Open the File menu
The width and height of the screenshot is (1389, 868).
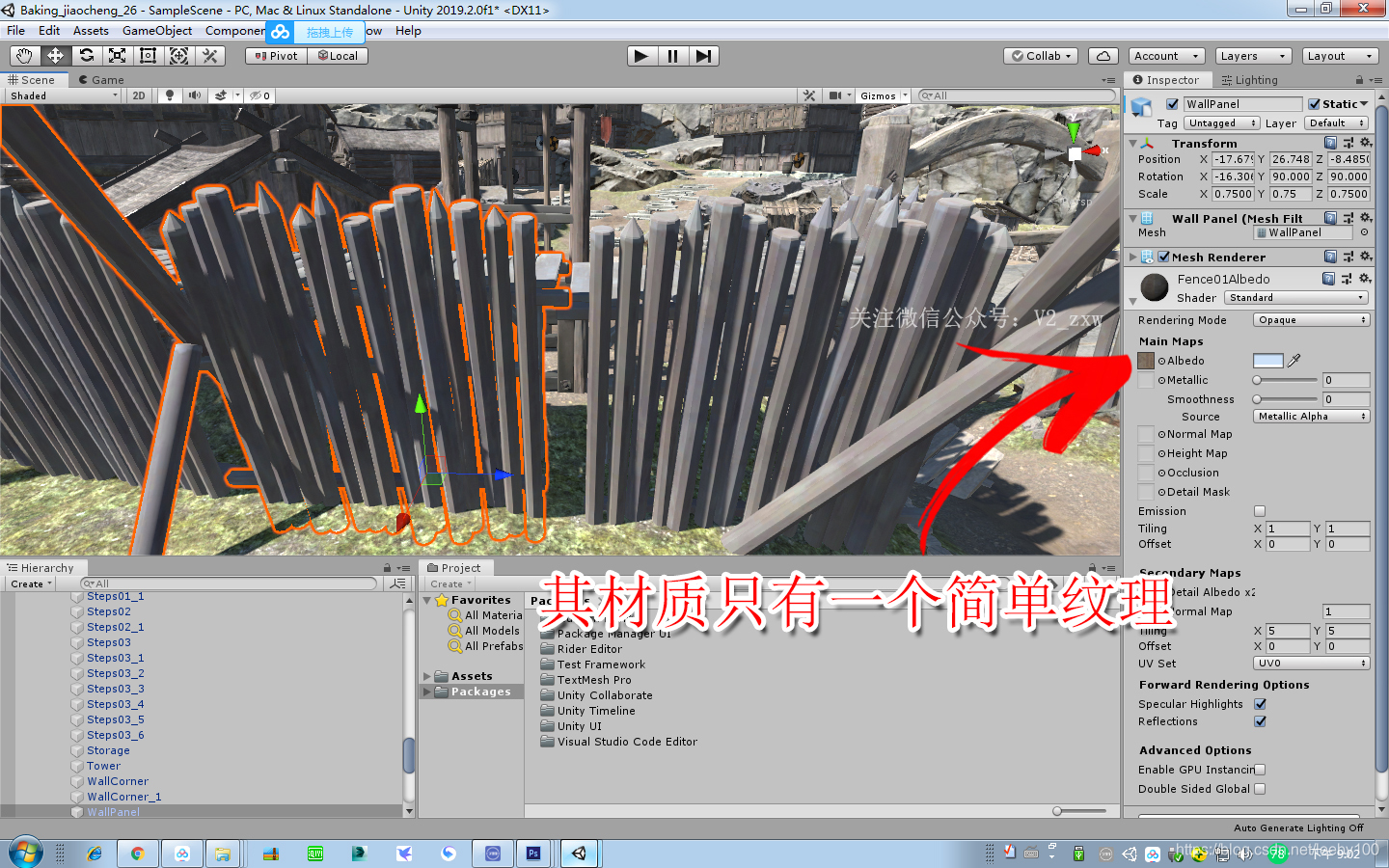[x=16, y=31]
